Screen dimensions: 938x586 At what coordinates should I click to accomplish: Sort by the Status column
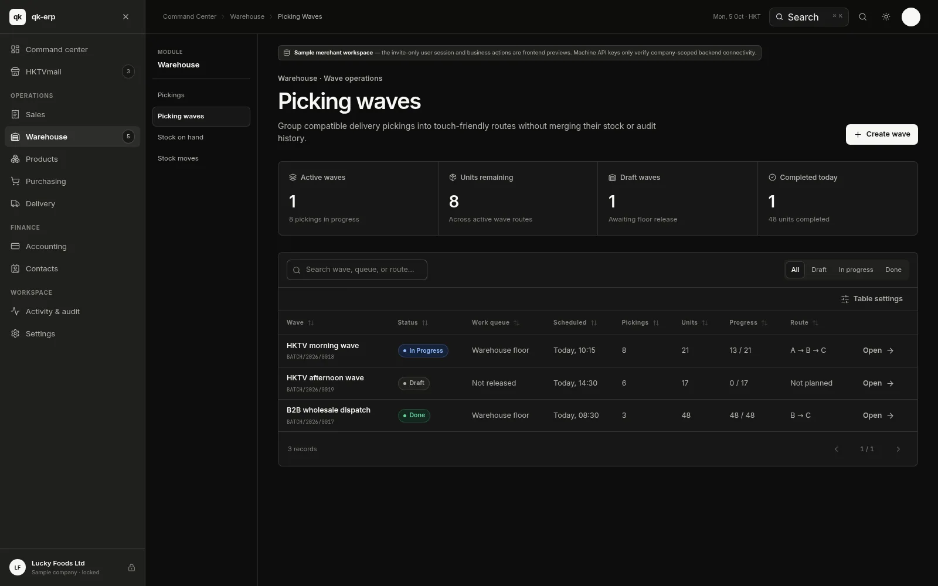click(413, 323)
